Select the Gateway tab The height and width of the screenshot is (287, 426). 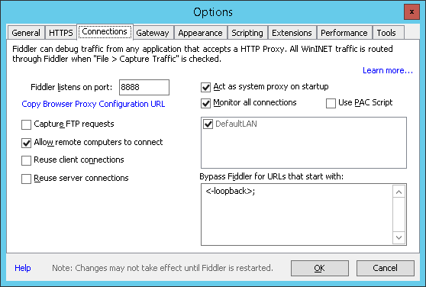153,33
